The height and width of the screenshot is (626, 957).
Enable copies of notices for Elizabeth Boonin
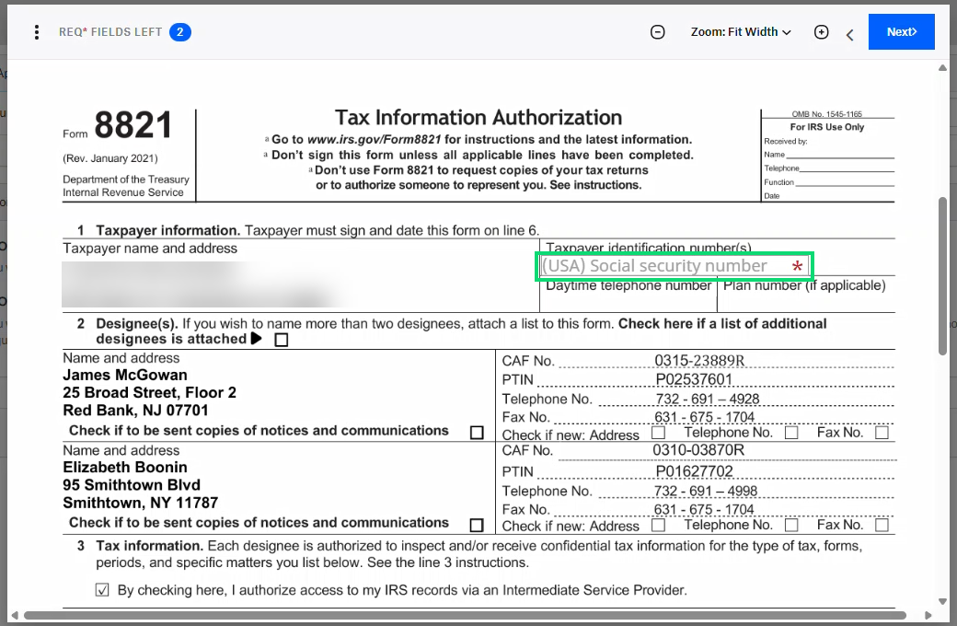point(476,523)
